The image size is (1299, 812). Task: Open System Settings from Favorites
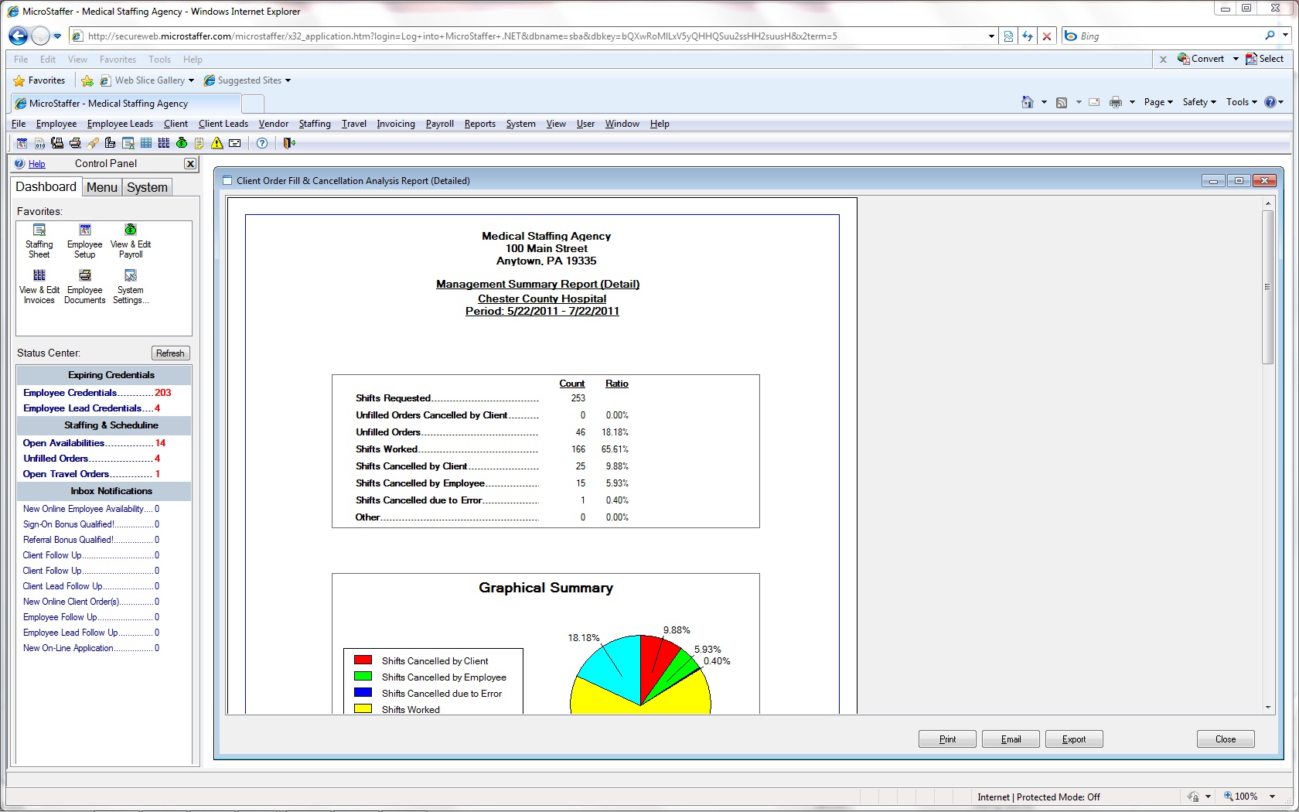[x=131, y=286]
